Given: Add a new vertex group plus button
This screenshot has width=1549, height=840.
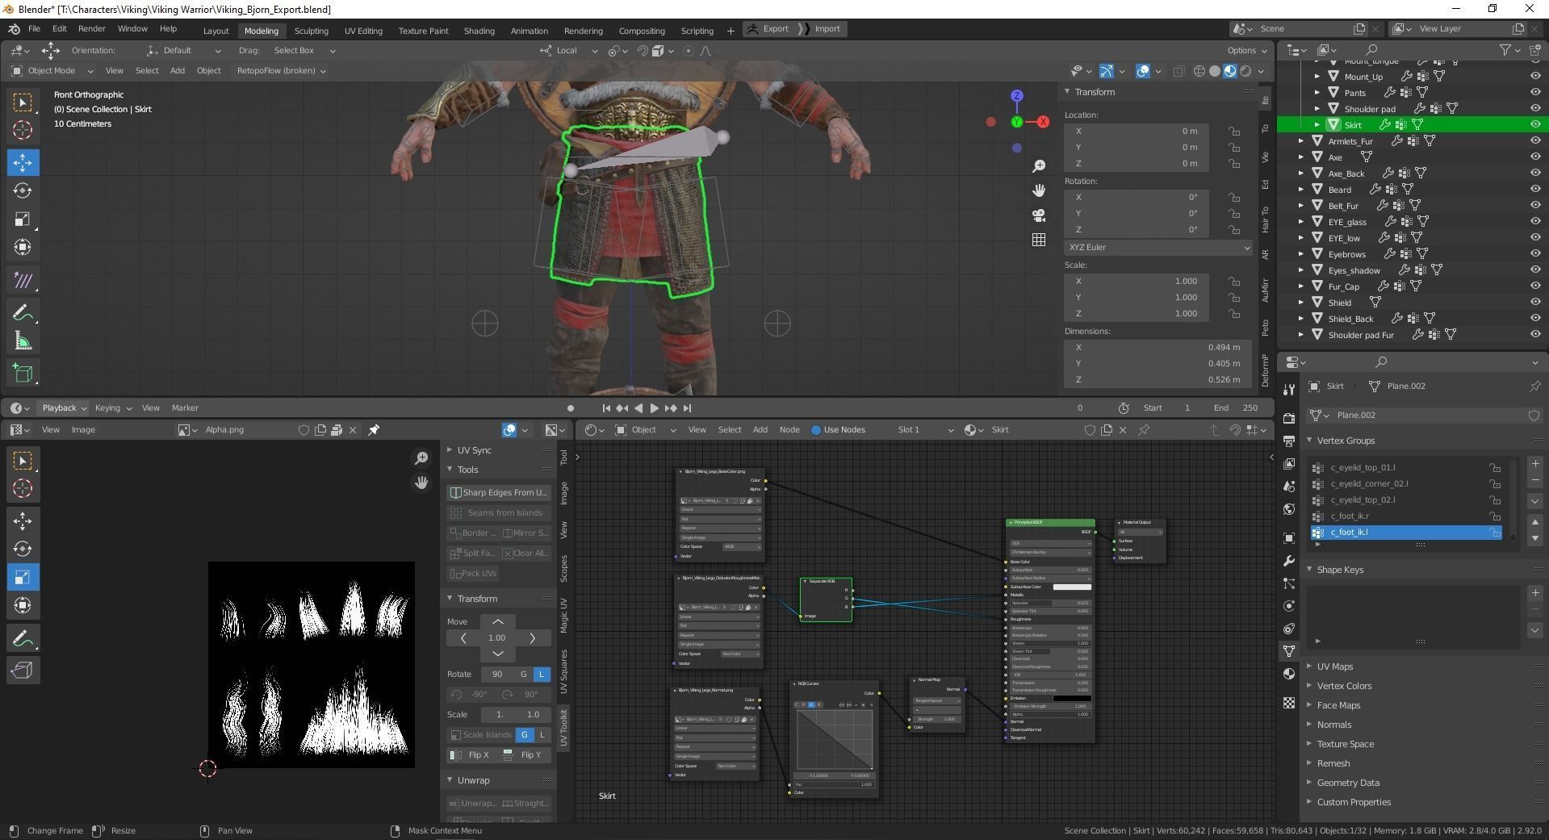Looking at the screenshot, I should point(1535,464).
